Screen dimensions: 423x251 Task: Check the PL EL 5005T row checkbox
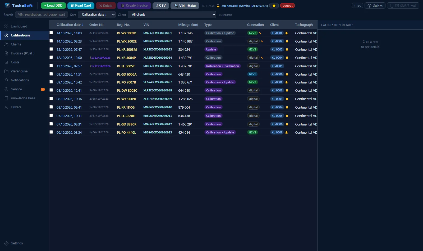51,66
